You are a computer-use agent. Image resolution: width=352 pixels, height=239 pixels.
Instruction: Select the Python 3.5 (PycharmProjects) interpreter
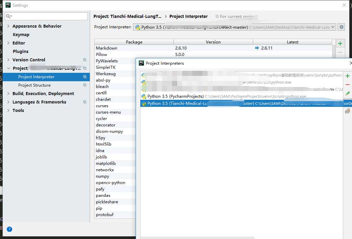pyautogui.click(x=242, y=96)
